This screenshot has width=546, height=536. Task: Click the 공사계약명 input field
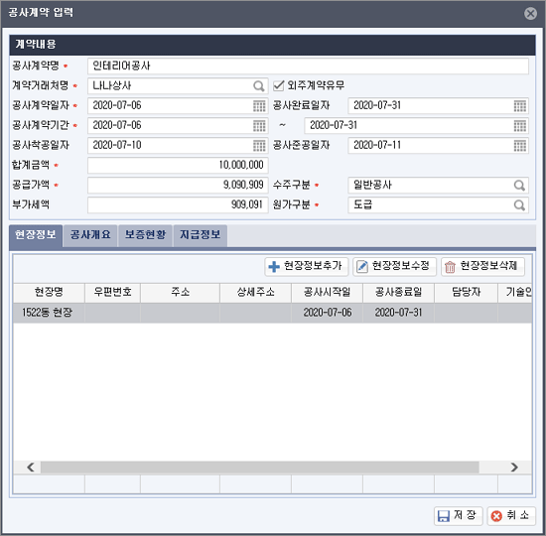point(308,66)
